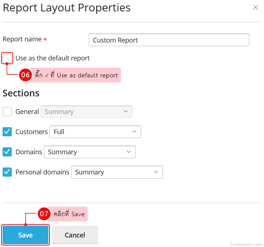
Task: Expand the Customers detail dropdown showing Full
Action: [95, 132]
